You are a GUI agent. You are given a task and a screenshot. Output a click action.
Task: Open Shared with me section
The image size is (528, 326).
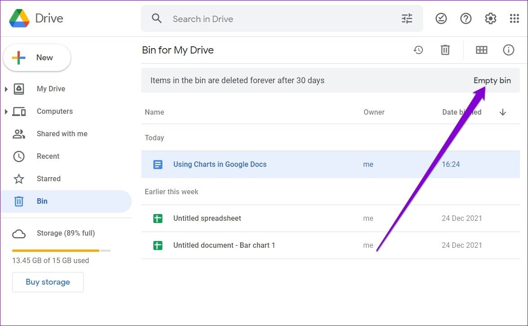pos(62,134)
